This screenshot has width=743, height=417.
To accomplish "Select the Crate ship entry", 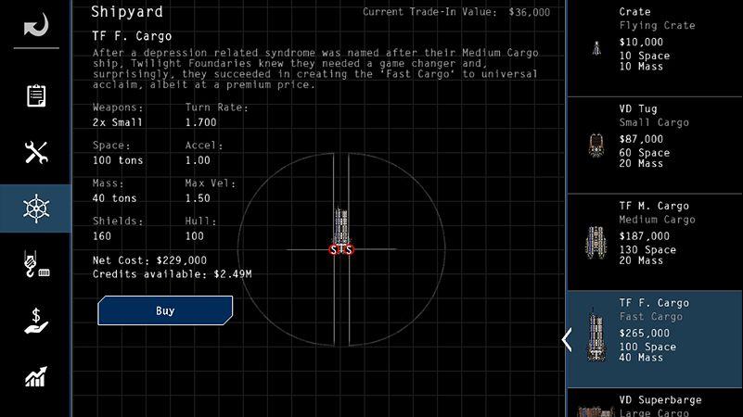I will [655, 48].
